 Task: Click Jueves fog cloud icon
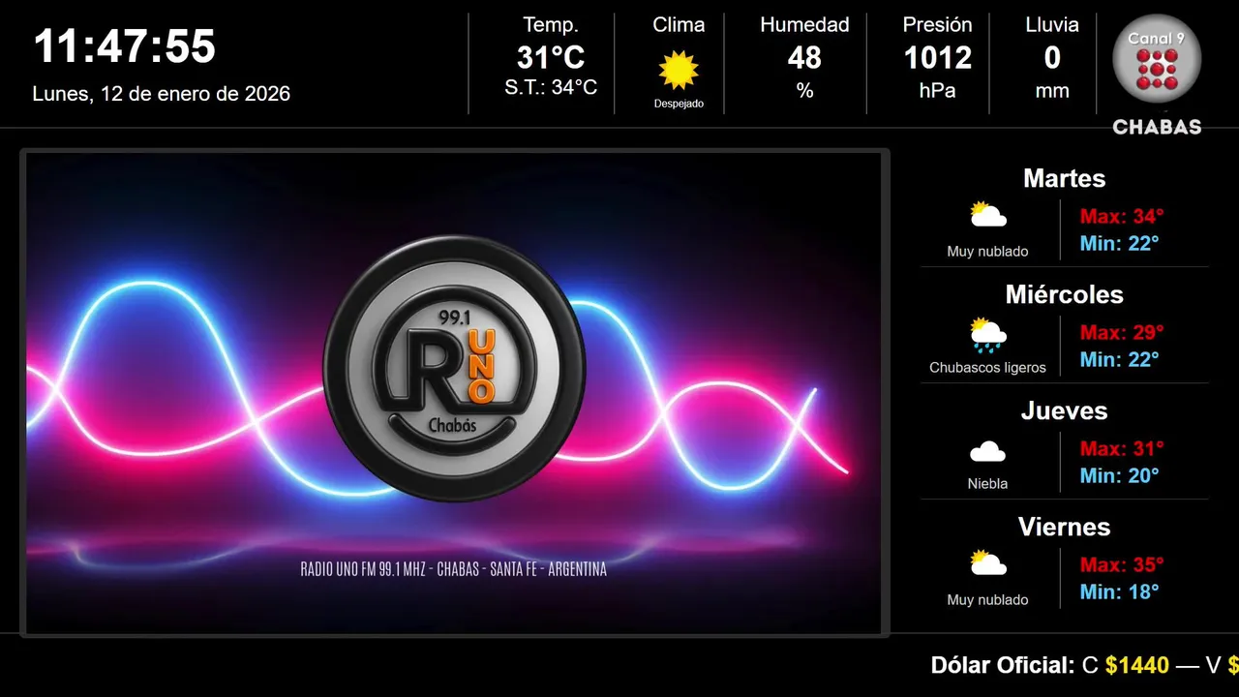[988, 451]
